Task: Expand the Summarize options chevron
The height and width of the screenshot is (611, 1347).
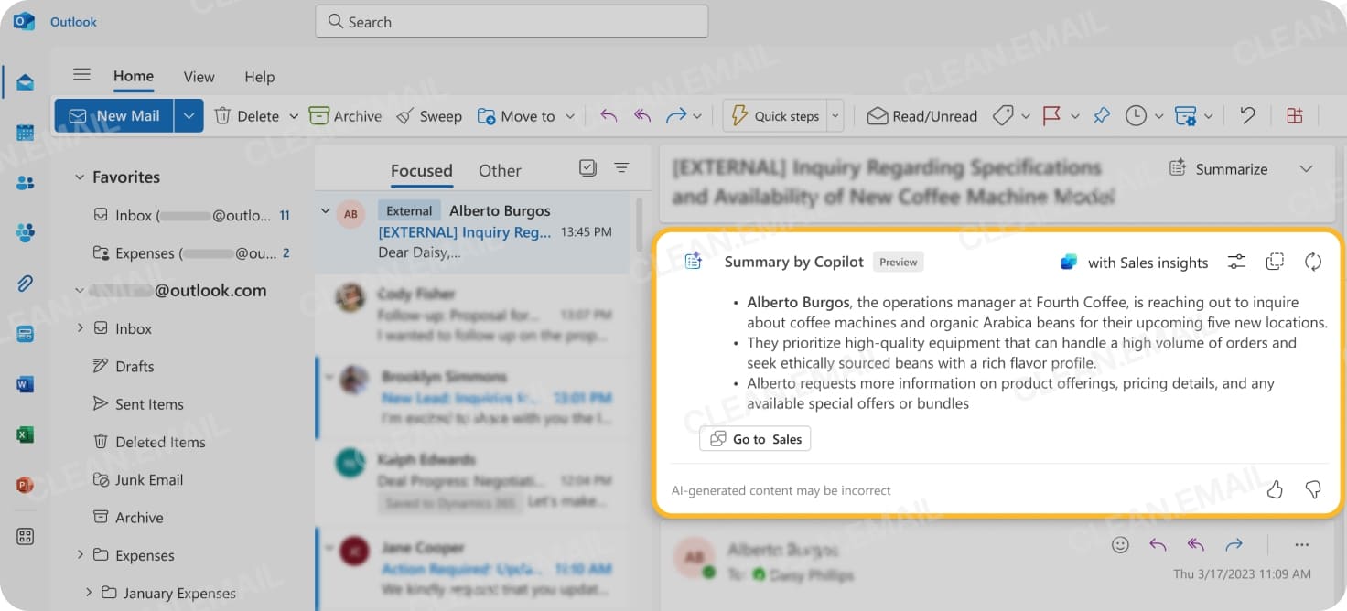Action: coord(1306,168)
